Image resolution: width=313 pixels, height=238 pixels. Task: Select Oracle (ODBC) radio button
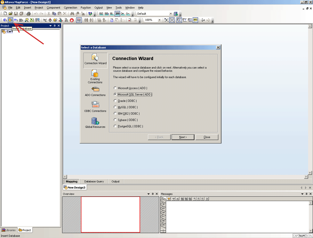pos(115,101)
